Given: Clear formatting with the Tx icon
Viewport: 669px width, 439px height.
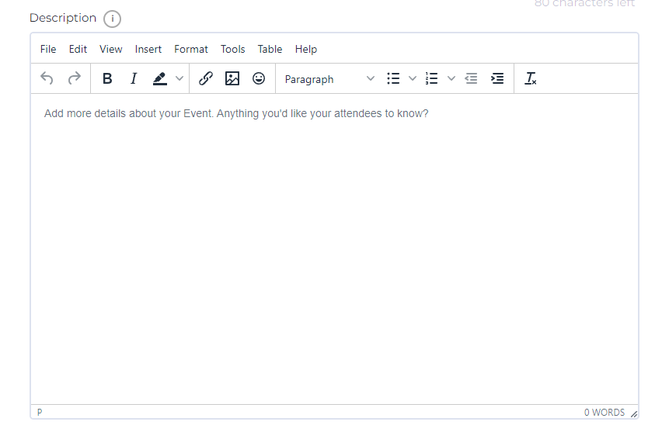Looking at the screenshot, I should click(531, 78).
